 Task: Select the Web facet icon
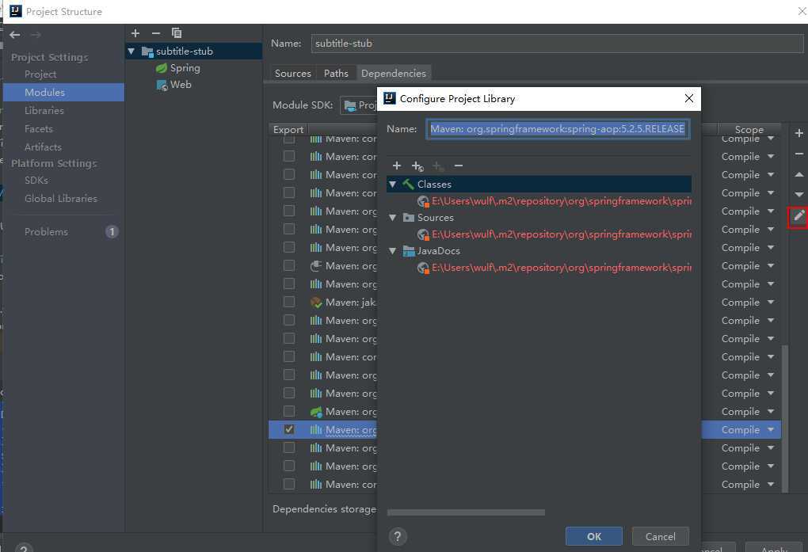coord(162,85)
